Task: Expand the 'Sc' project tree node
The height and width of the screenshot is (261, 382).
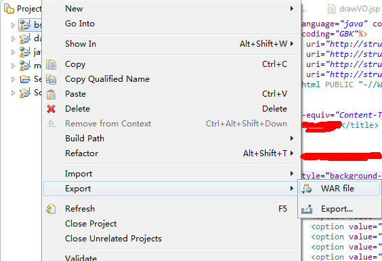Action: coord(13,93)
